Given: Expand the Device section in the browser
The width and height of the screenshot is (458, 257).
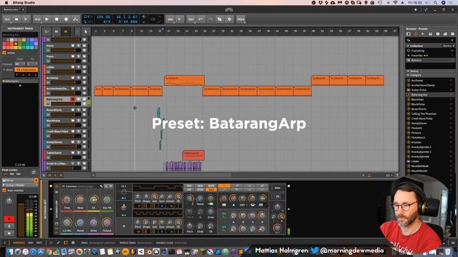Looking at the screenshot, I should [408, 71].
